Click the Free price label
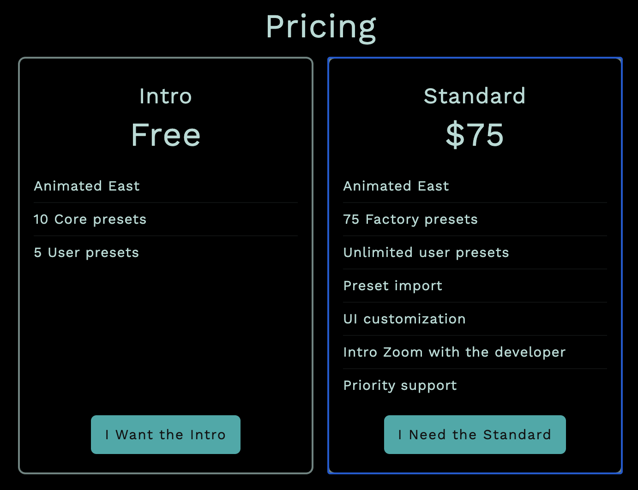This screenshot has height=490, width=638. pyautogui.click(x=165, y=135)
